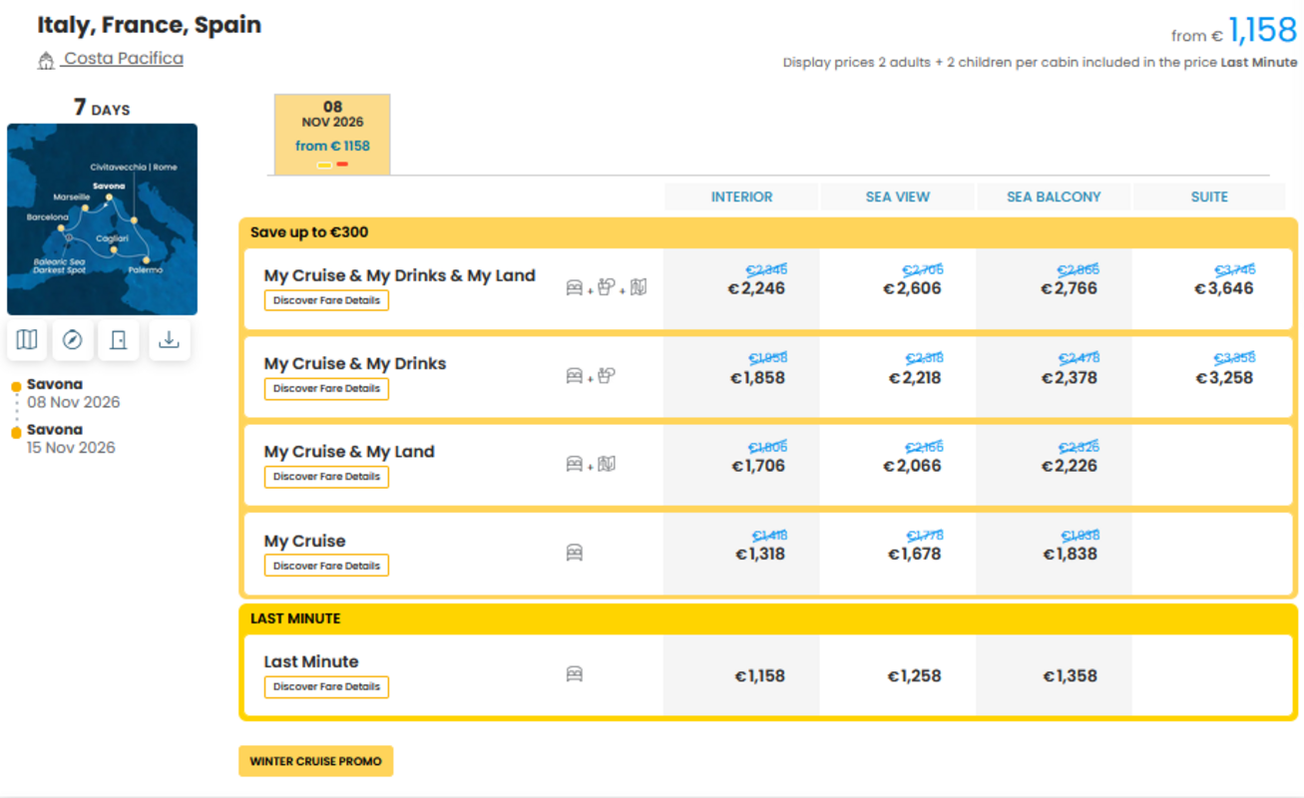Click the cruise icon in My Cruise & My Drinks & My Land row
Screen dimensions: 1304x798
pos(575,288)
